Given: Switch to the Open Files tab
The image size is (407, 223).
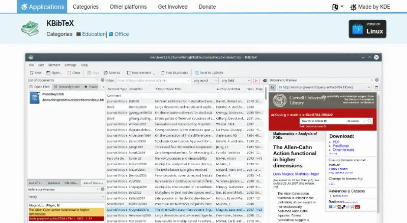Looking at the screenshot, I should (40, 87).
